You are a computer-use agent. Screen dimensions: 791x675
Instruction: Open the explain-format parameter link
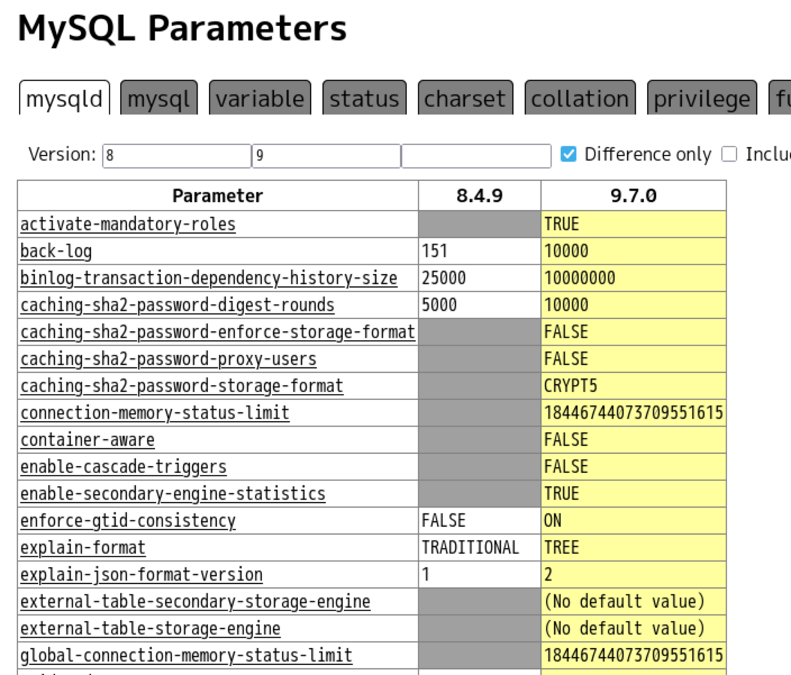(83, 547)
